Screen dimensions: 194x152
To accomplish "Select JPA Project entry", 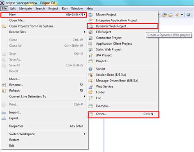I will (x=123, y=55).
